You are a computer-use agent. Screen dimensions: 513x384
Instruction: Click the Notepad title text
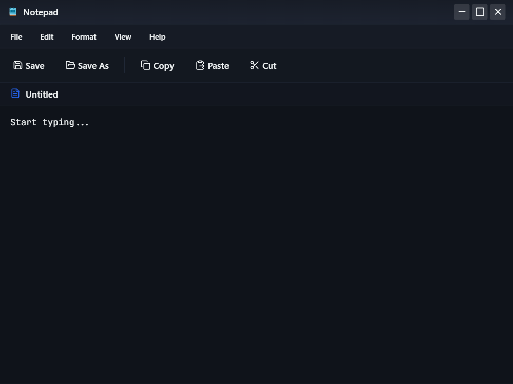click(41, 12)
